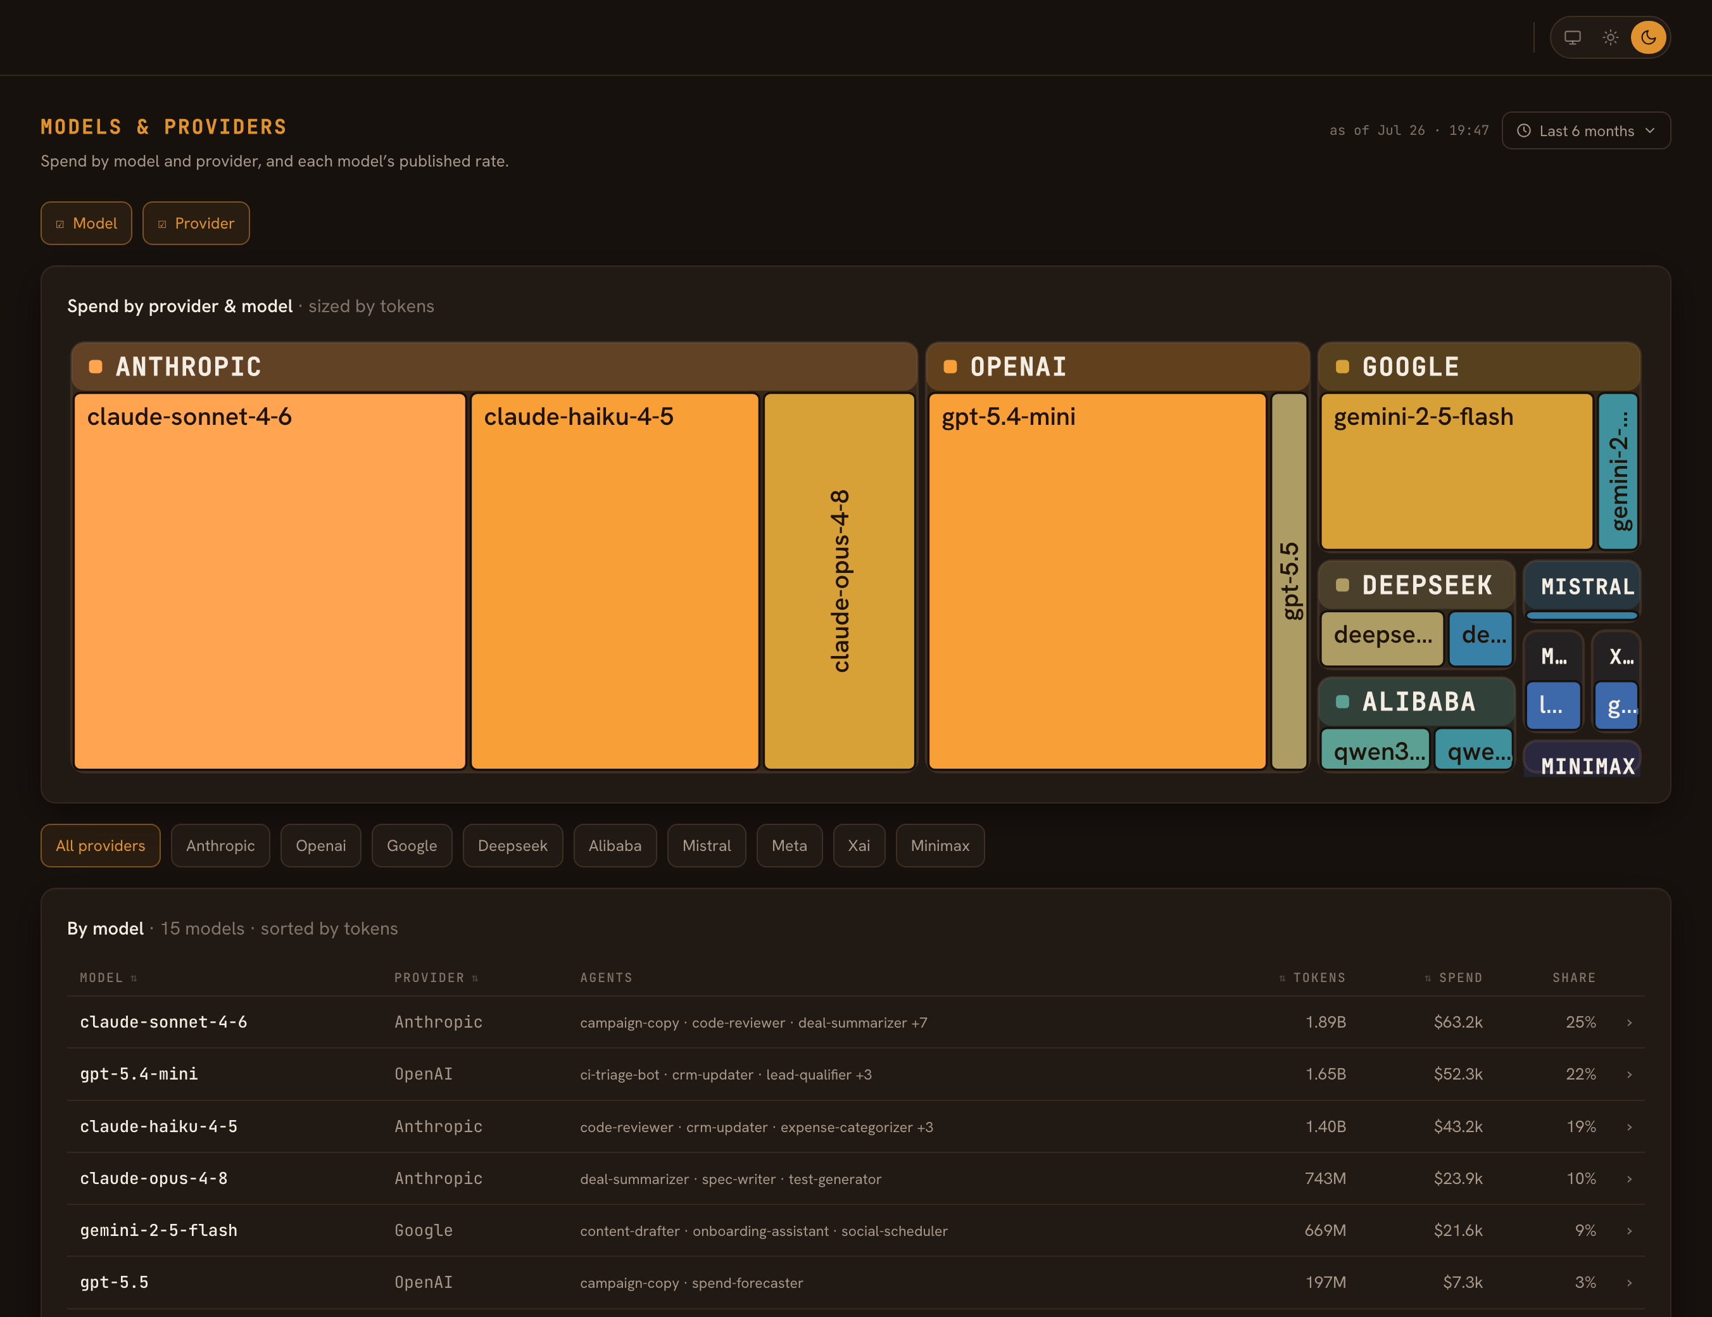Image resolution: width=1712 pixels, height=1317 pixels.
Task: Click the ANTHROPIC treemap group header
Action: click(494, 367)
